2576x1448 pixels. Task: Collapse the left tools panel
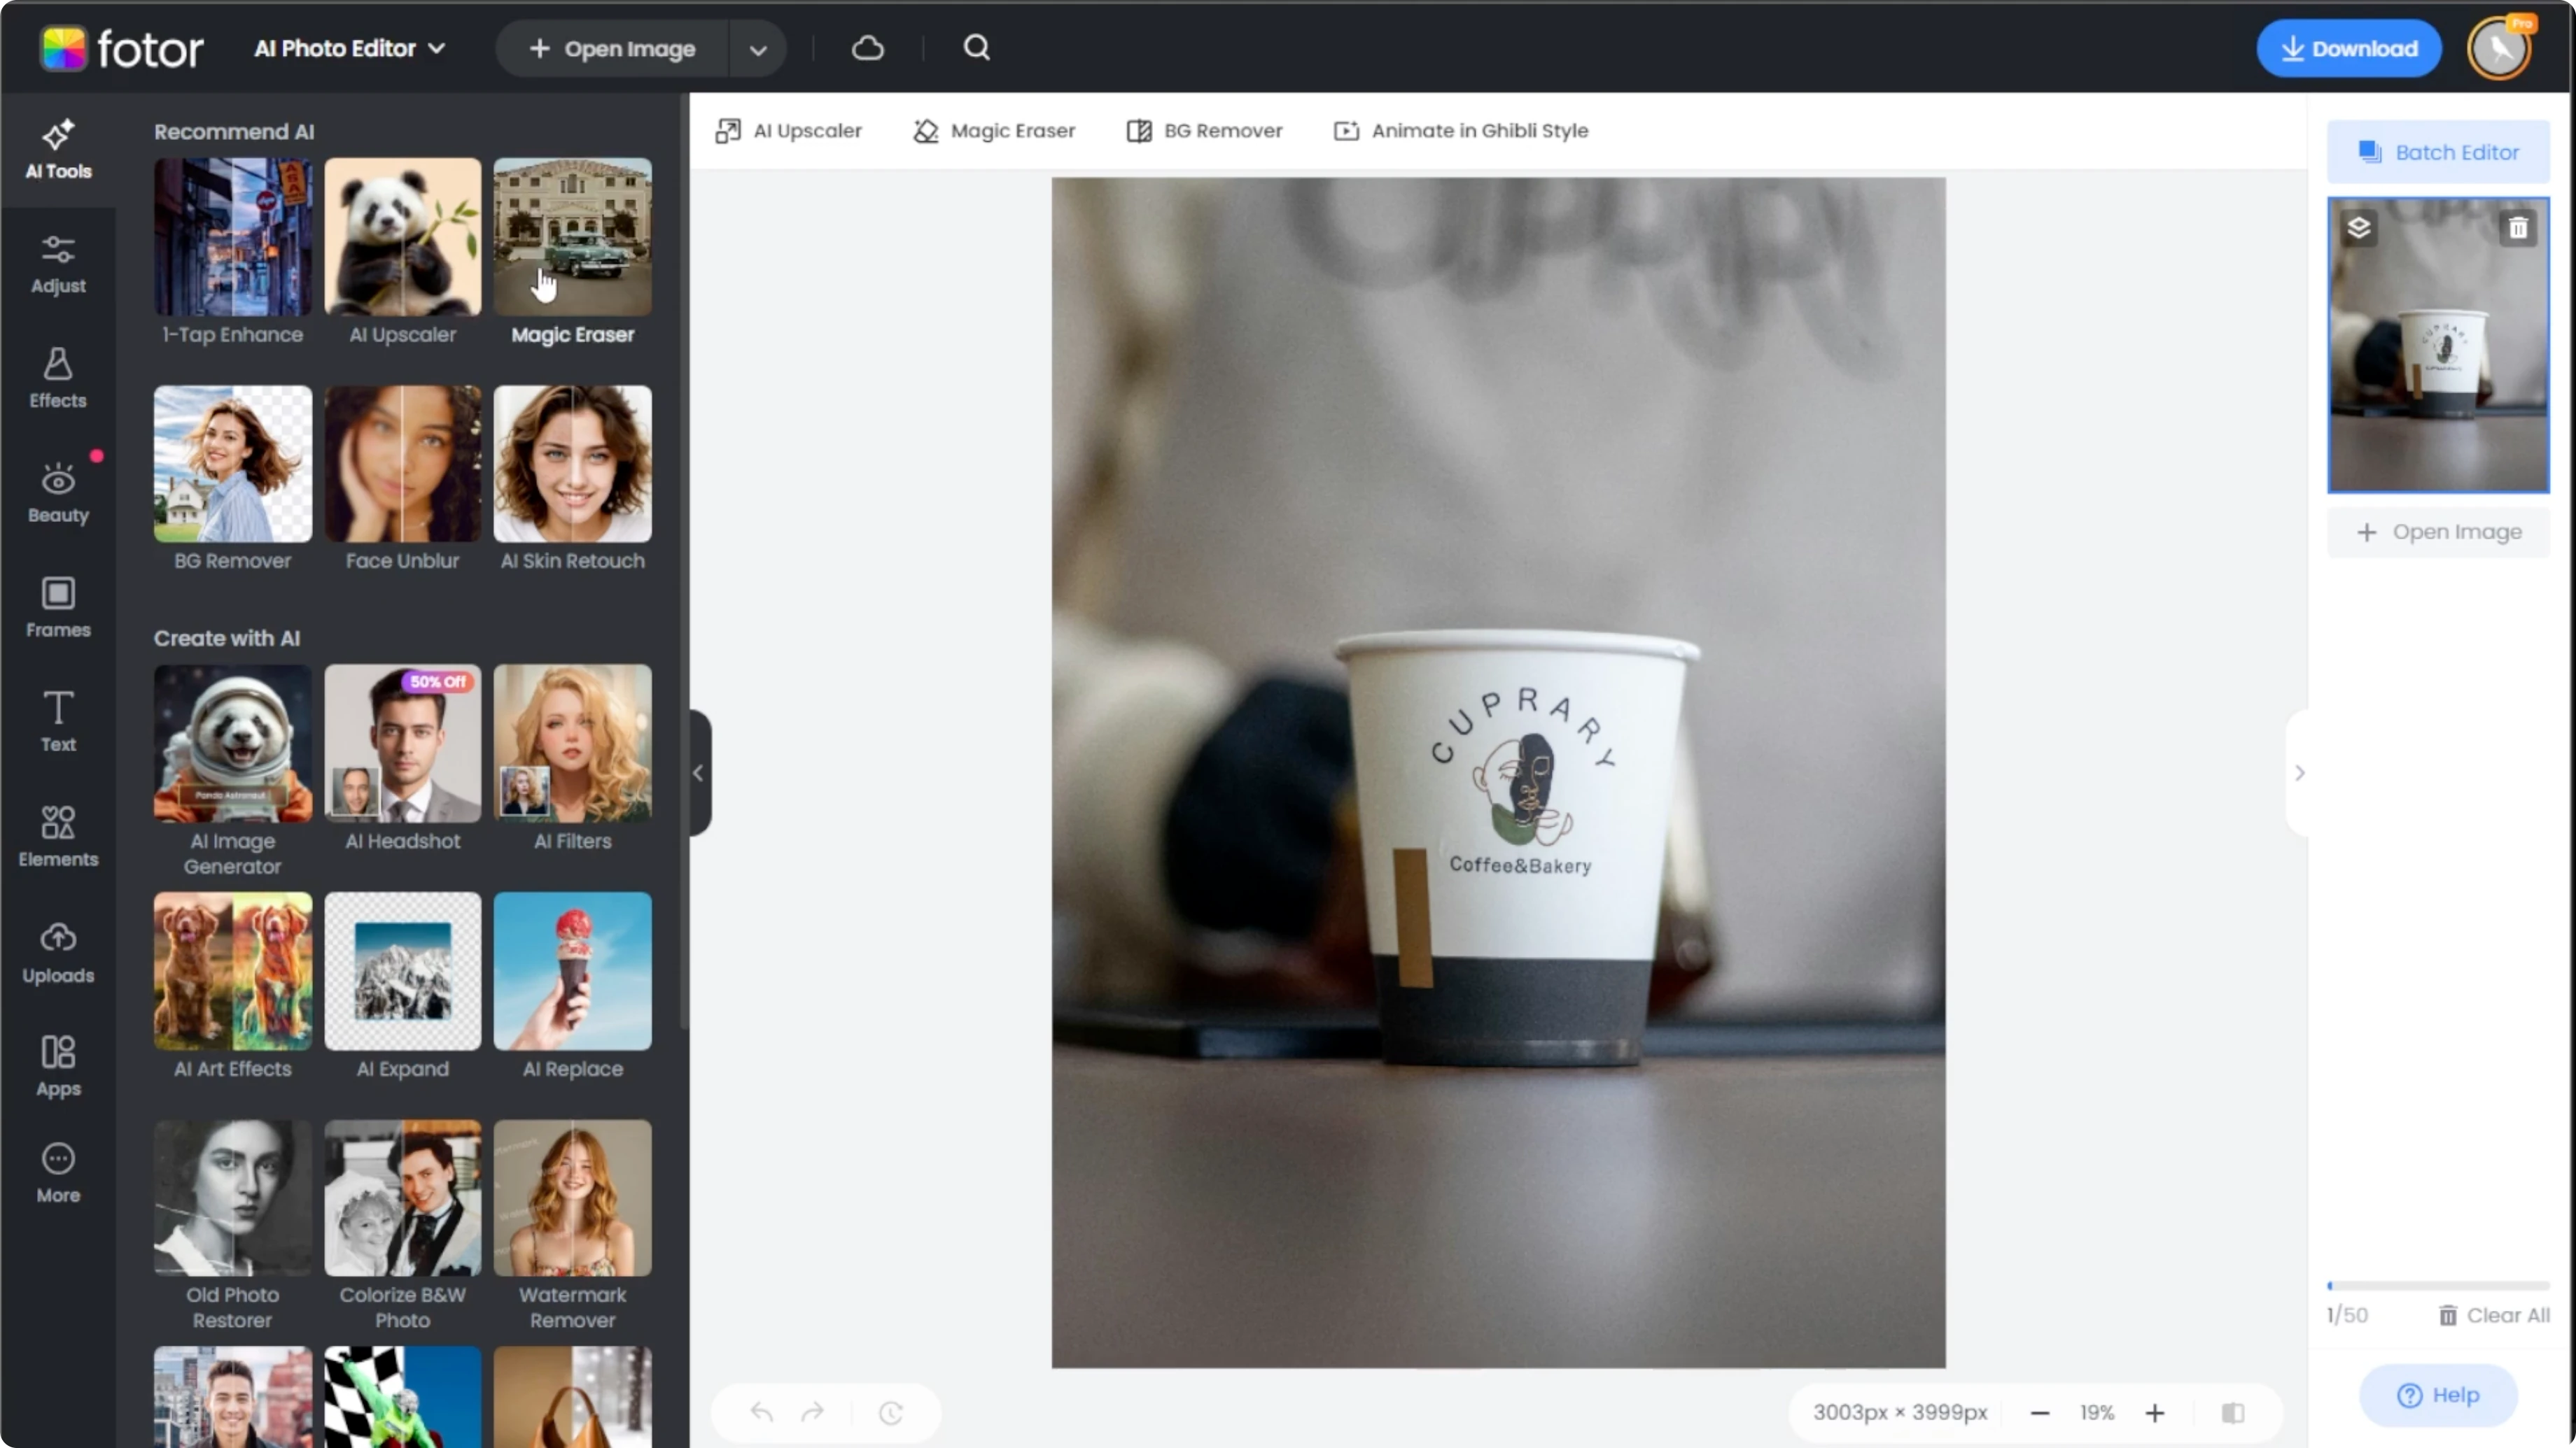699,772
